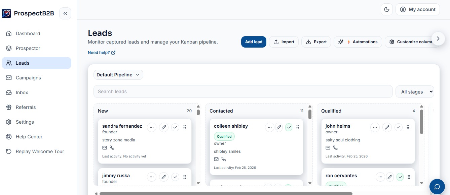Click email icon on john helms card
This screenshot has height=195, width=450.
point(328,148)
